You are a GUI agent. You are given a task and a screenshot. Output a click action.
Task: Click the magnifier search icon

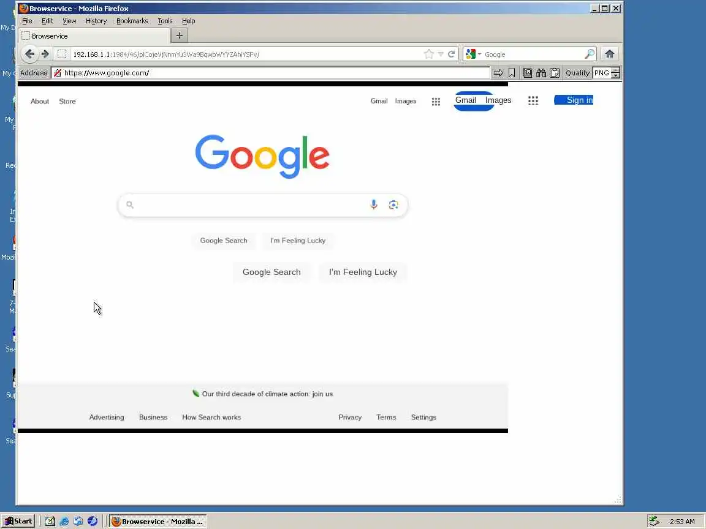590,54
